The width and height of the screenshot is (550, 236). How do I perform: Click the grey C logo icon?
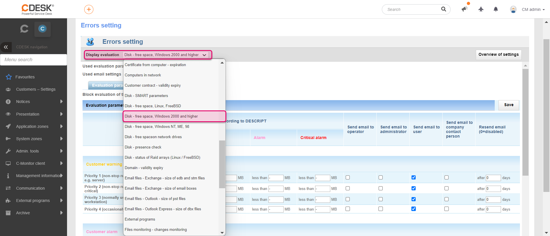24,29
